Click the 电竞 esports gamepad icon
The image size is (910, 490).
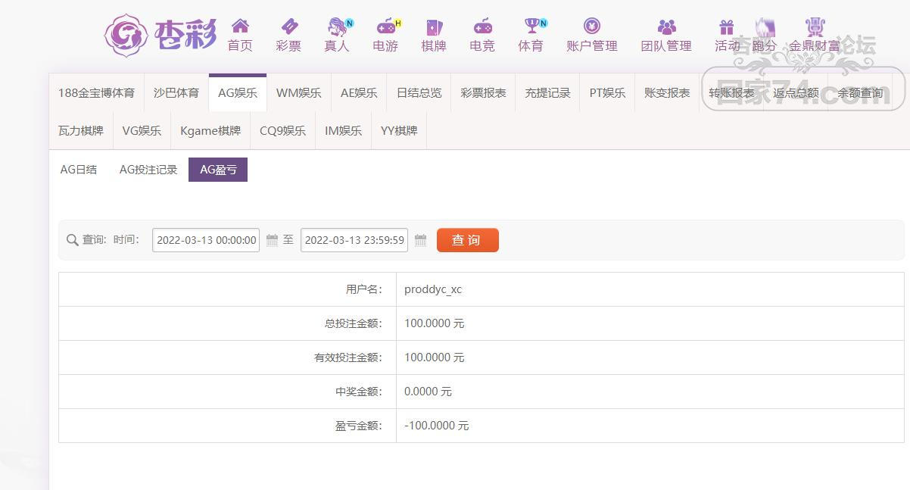coord(482,27)
